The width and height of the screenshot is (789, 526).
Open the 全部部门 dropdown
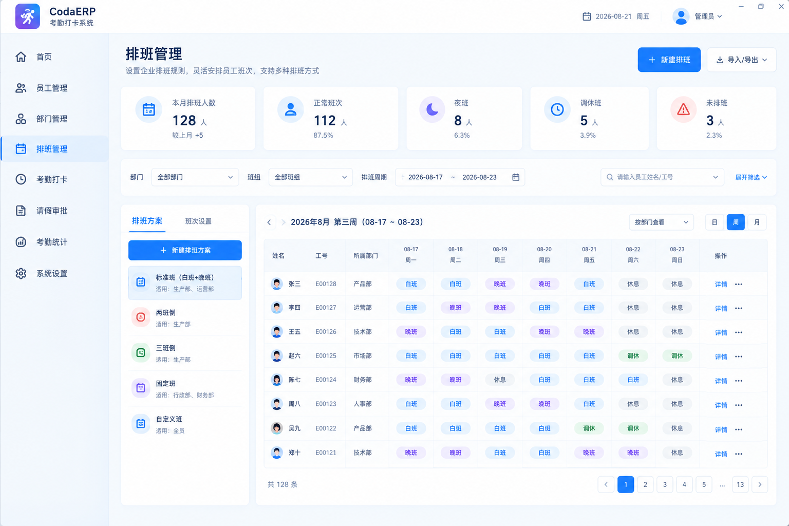tap(195, 177)
